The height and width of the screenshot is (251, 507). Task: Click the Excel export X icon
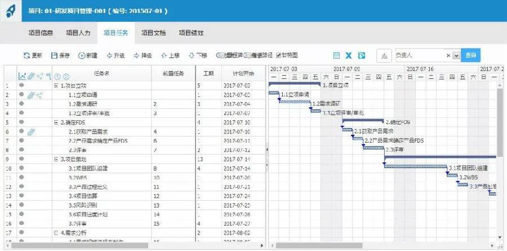(x=349, y=56)
